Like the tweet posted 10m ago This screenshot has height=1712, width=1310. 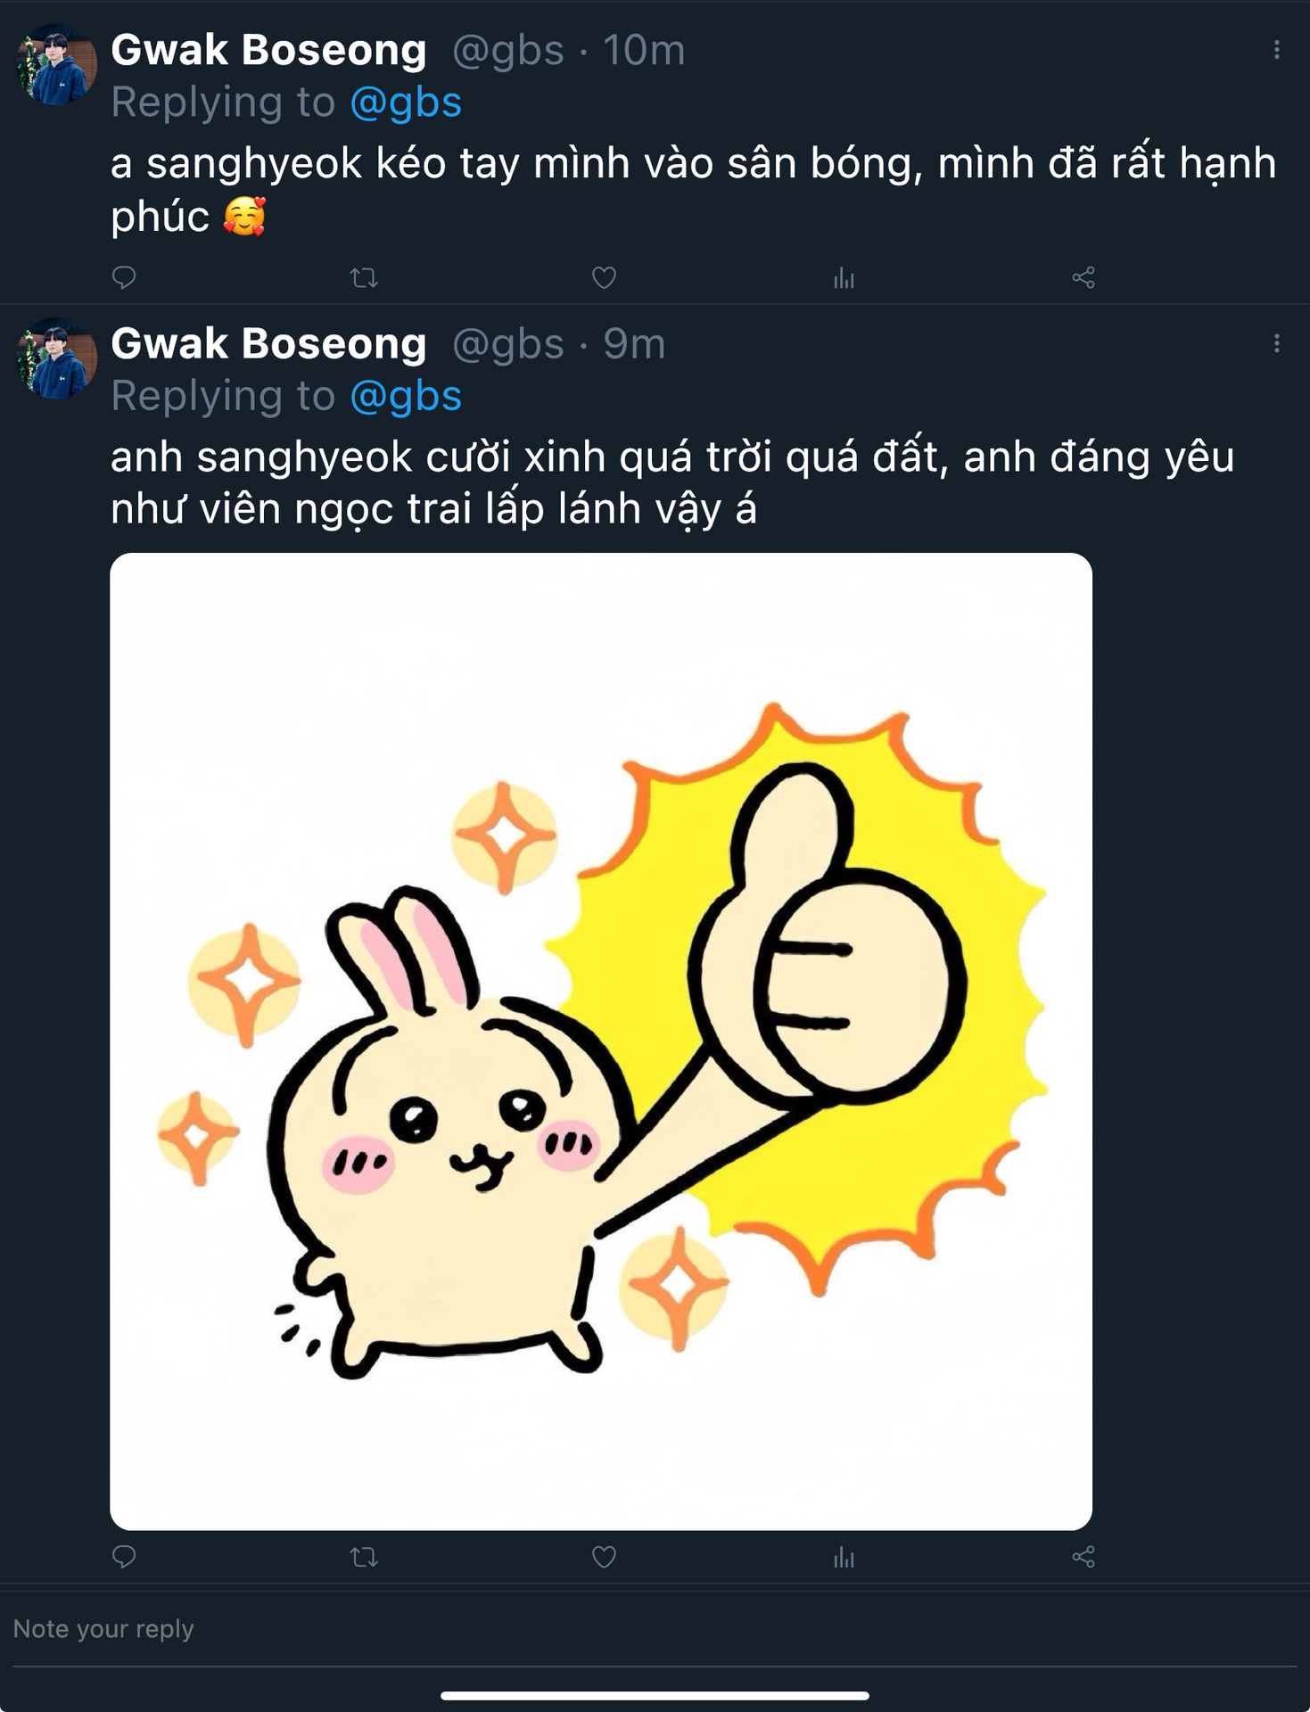[x=604, y=278]
